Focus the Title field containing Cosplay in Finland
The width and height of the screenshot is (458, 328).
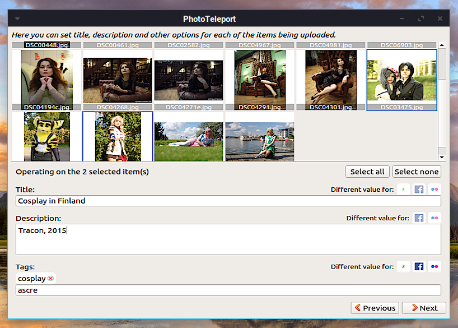pos(228,201)
